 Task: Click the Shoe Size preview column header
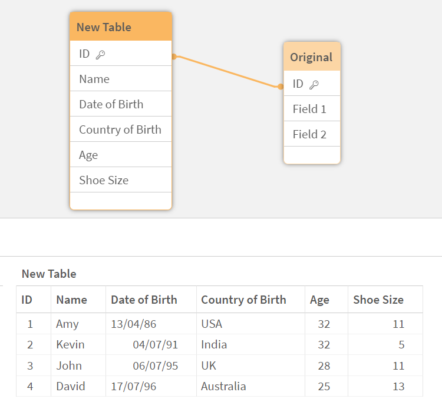[x=378, y=300]
